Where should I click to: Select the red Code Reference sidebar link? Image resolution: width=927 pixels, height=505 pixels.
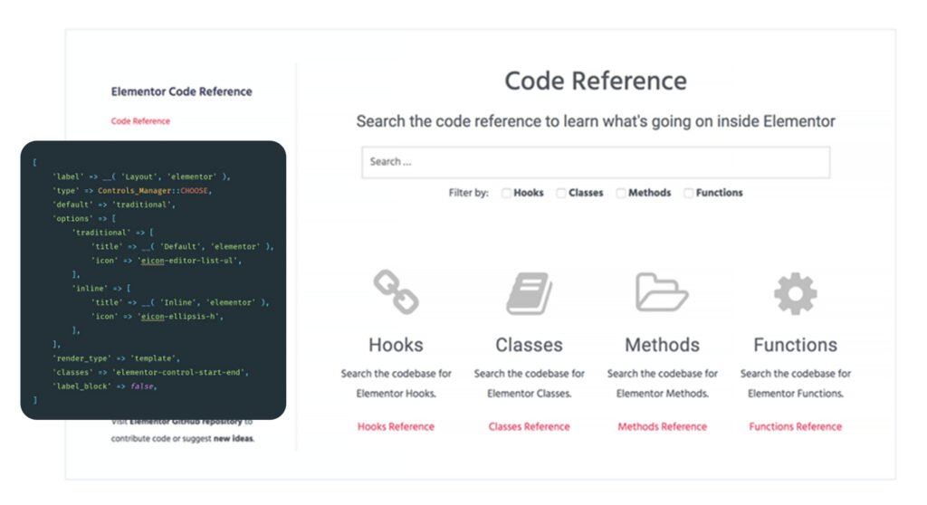140,121
